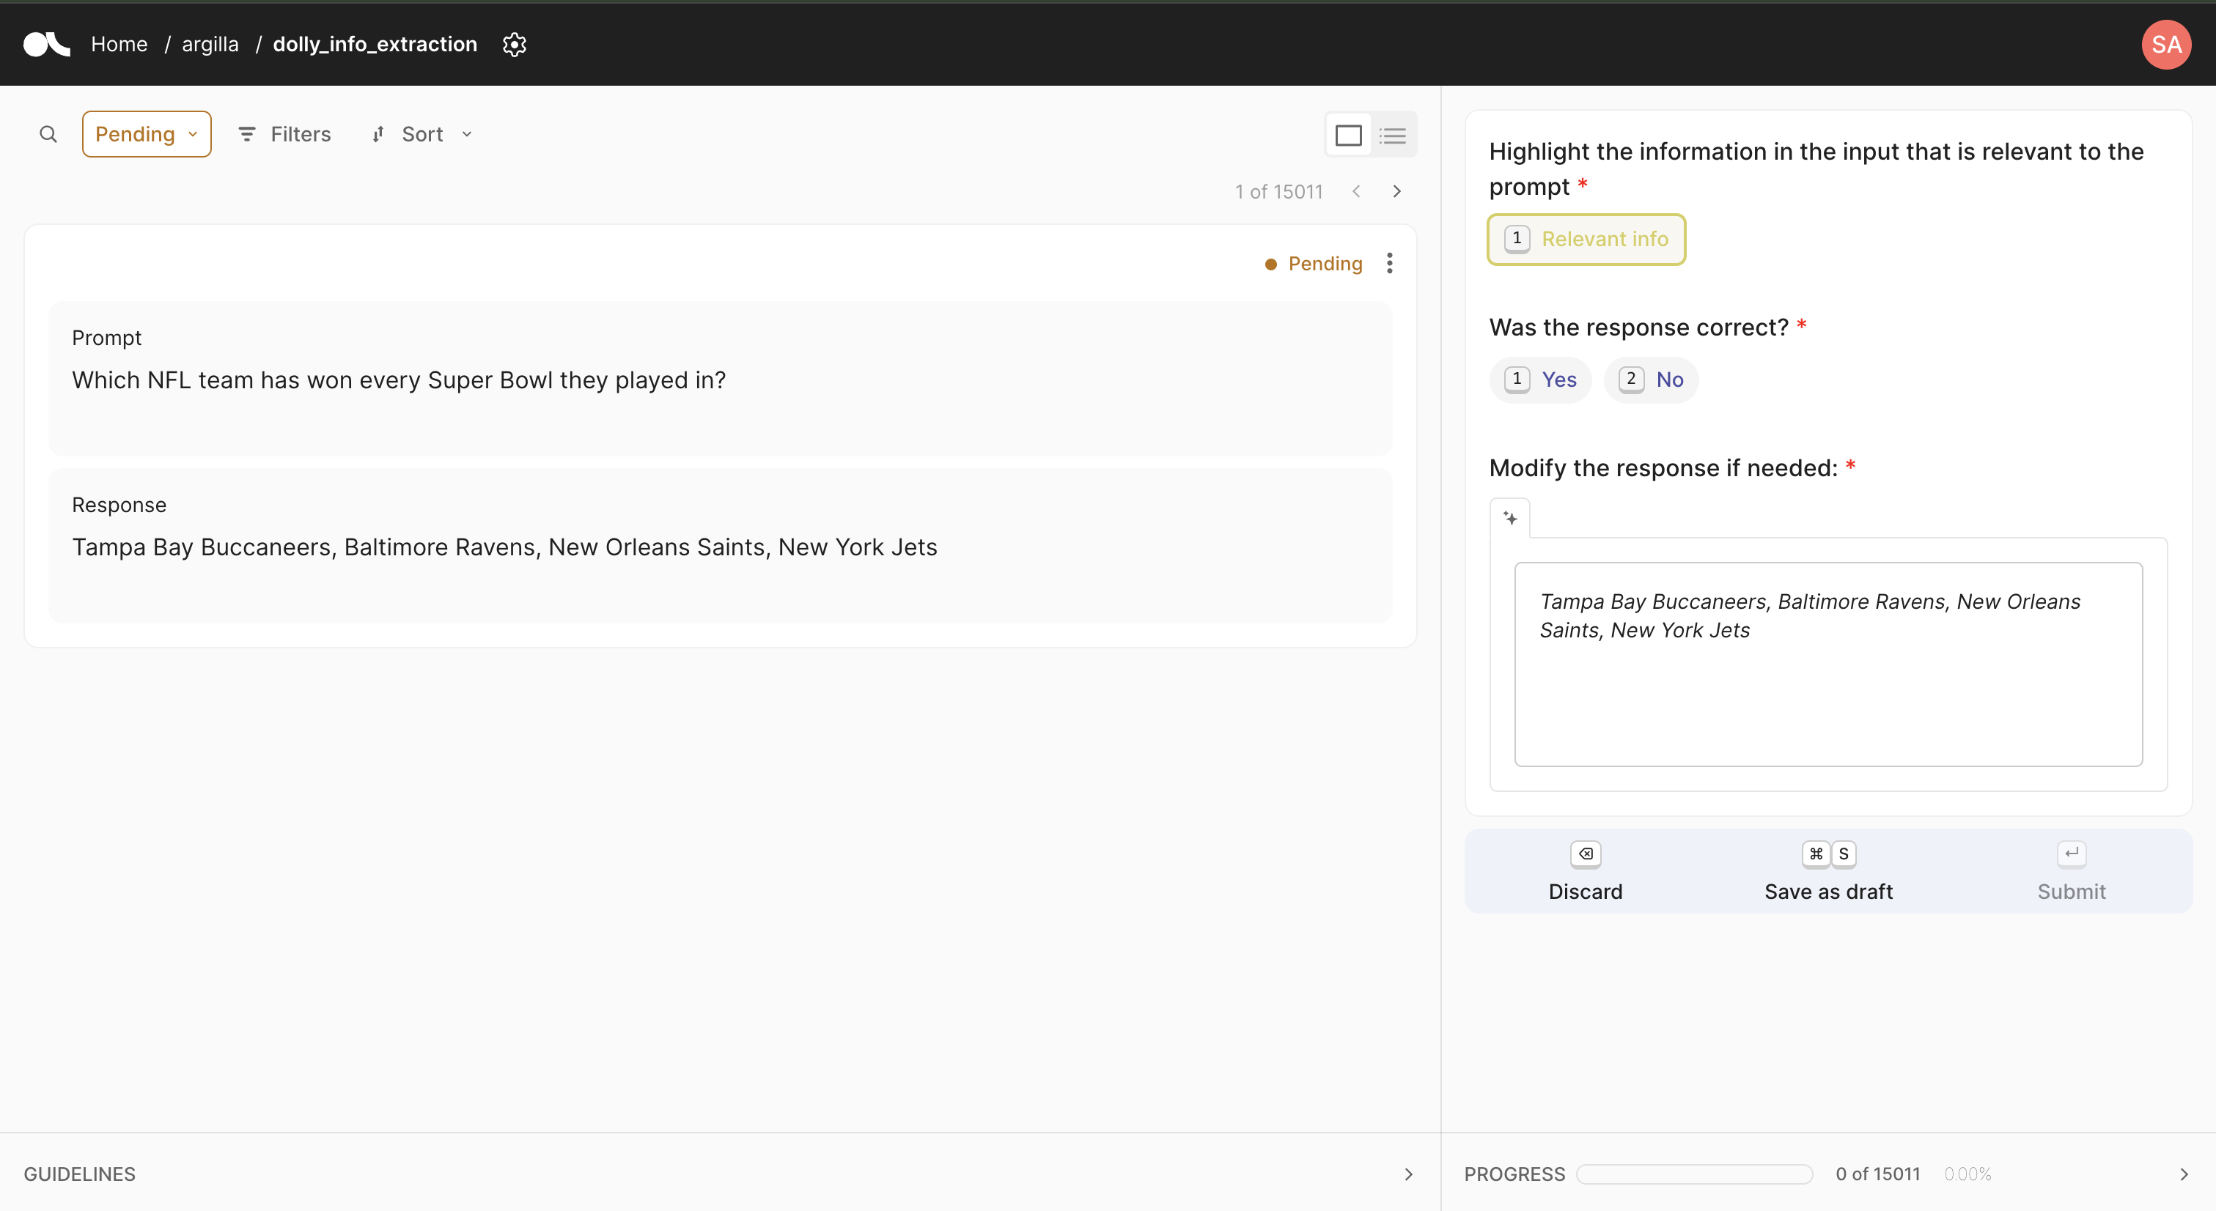The width and height of the screenshot is (2216, 1211).
Task: Open the Pending status dropdown
Action: (146, 134)
